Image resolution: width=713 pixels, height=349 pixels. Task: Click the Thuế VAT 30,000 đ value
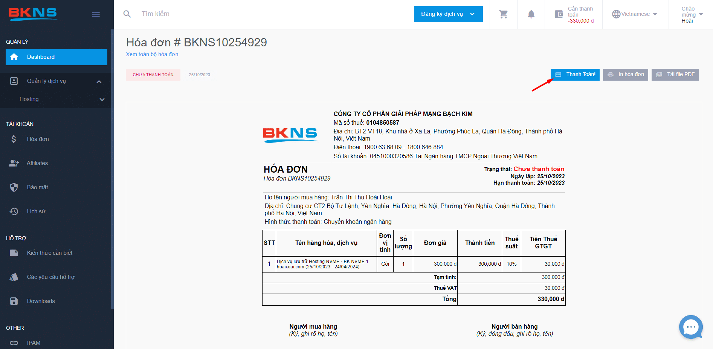554,288
